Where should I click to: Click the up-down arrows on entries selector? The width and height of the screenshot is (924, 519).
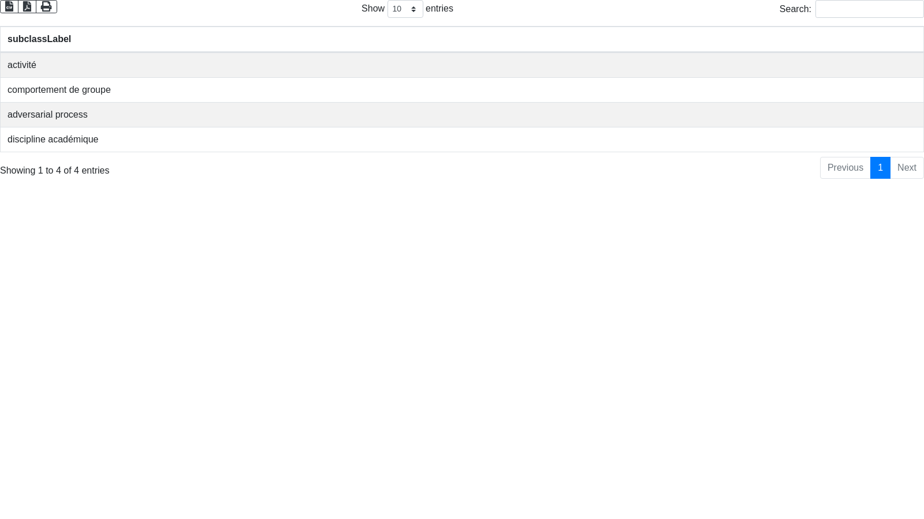(x=413, y=9)
